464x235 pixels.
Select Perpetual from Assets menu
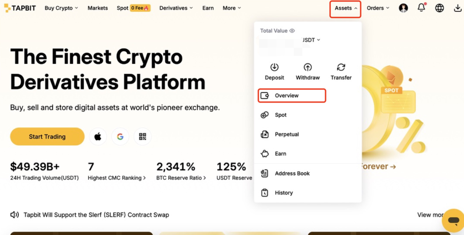[287, 134]
